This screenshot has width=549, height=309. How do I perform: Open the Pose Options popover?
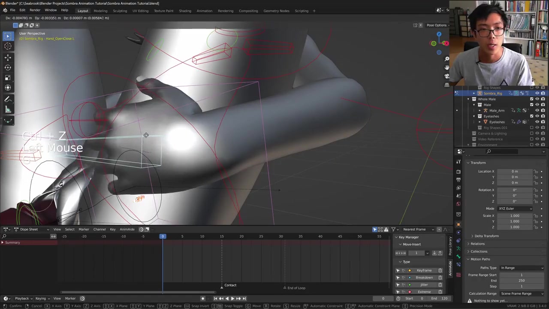click(437, 25)
